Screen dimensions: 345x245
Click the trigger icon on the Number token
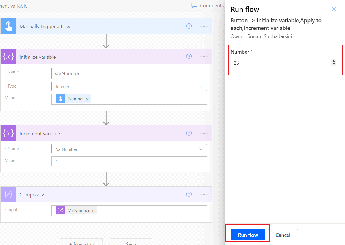pos(60,99)
